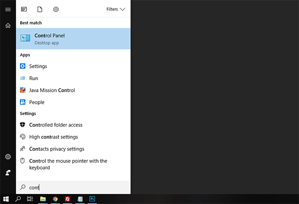Expand the Filters dropdown

(x=116, y=9)
